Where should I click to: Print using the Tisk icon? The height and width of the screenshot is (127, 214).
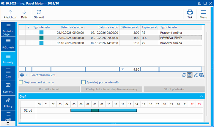point(190,14)
